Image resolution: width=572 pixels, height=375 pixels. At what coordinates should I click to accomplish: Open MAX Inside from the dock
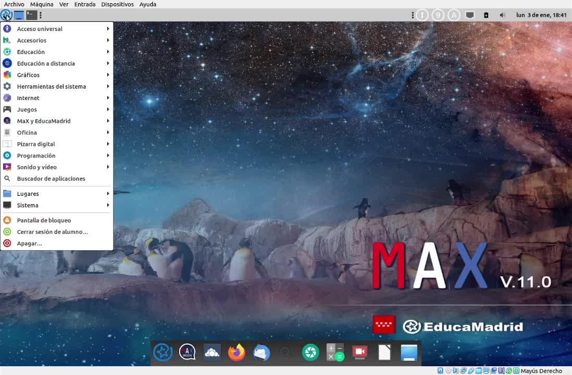tap(188, 353)
